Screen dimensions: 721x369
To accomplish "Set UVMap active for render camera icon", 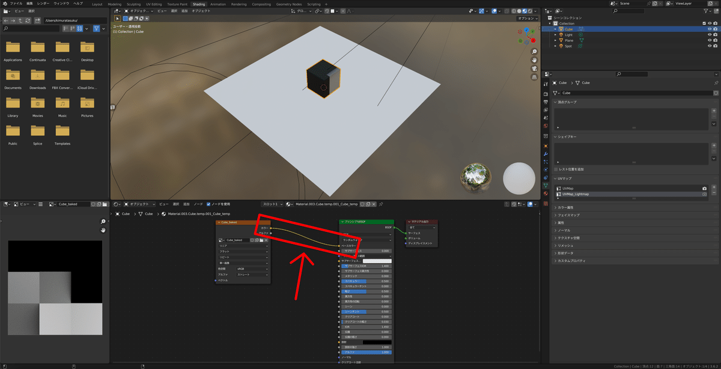I will point(704,189).
